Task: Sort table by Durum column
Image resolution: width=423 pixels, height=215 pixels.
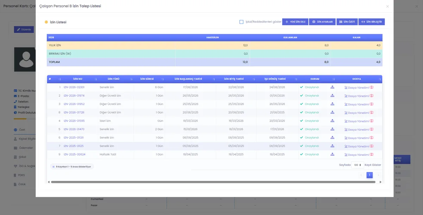Action: [x=318, y=79]
